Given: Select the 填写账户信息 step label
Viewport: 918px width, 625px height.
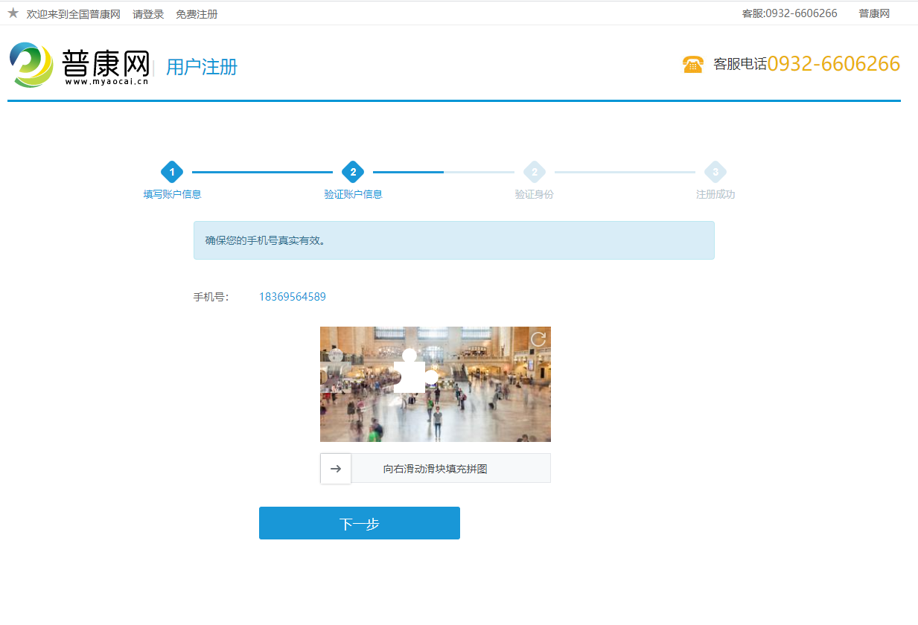Looking at the screenshot, I should pyautogui.click(x=172, y=194).
